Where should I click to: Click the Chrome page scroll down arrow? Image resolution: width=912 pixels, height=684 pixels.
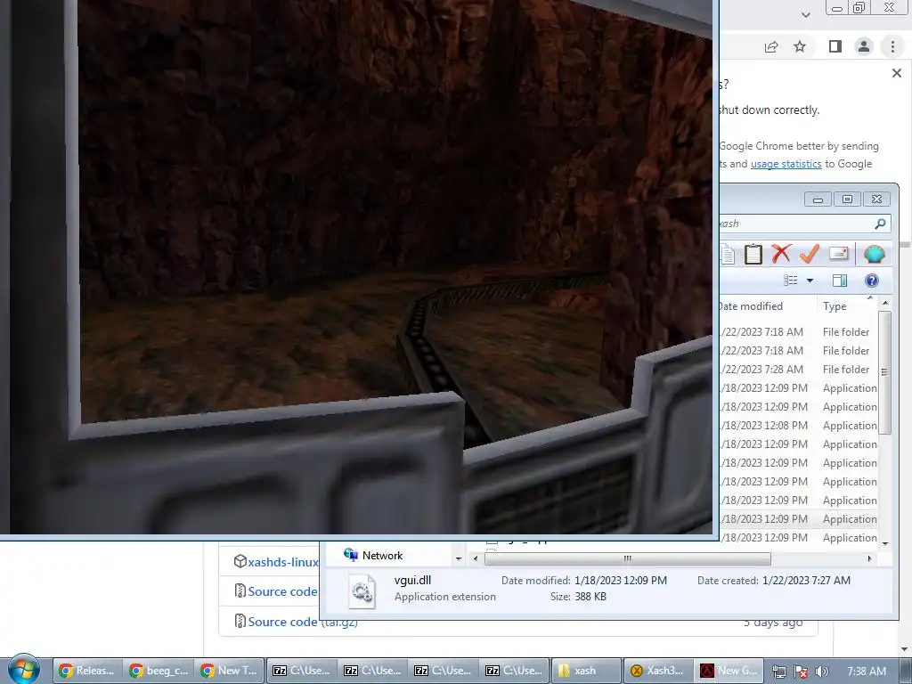905,649
